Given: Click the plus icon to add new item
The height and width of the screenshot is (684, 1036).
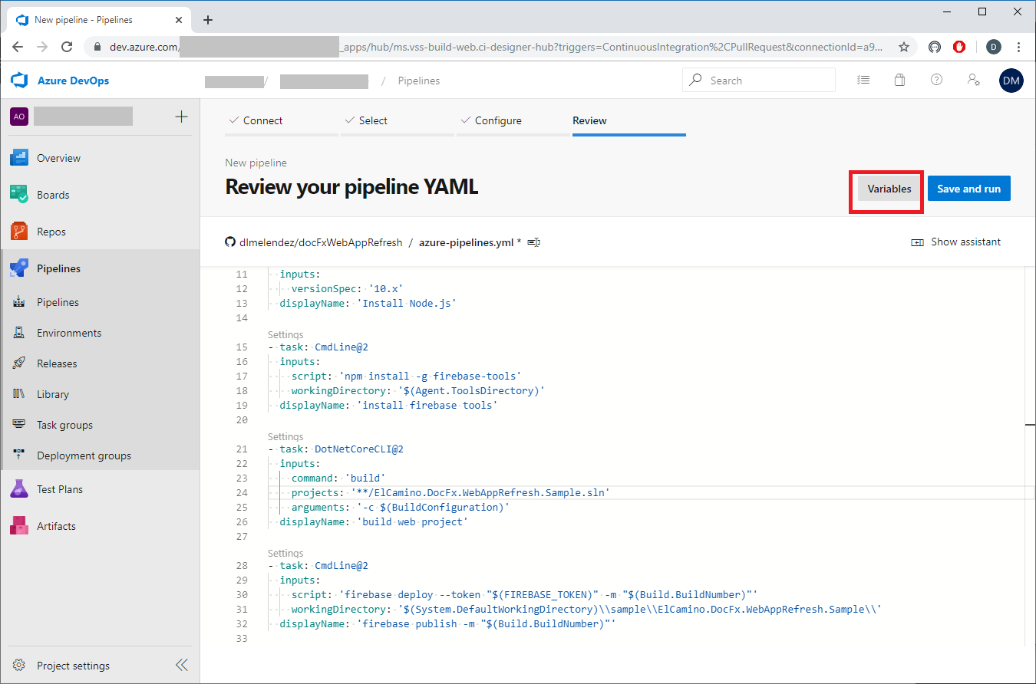Looking at the screenshot, I should [x=181, y=117].
